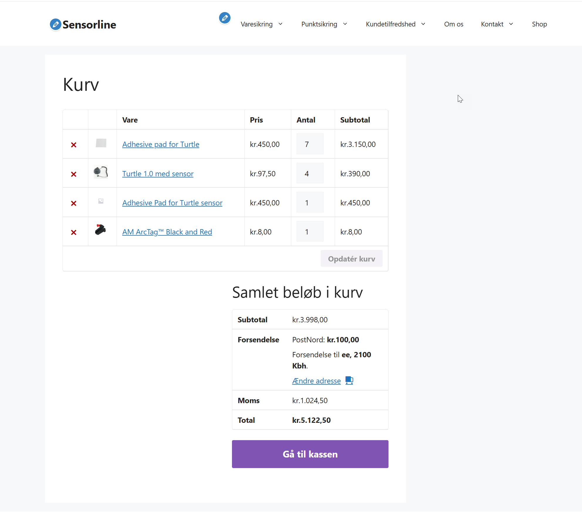Click the Vare column header
Image resolution: width=582 pixels, height=523 pixels.
click(x=130, y=120)
